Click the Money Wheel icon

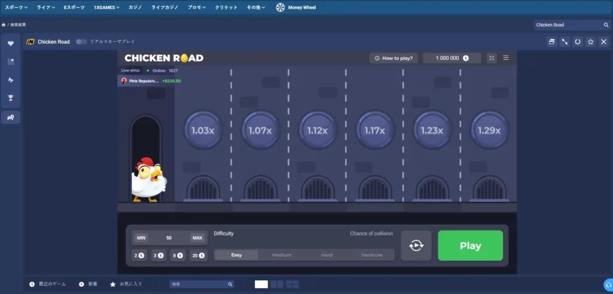(280, 7)
